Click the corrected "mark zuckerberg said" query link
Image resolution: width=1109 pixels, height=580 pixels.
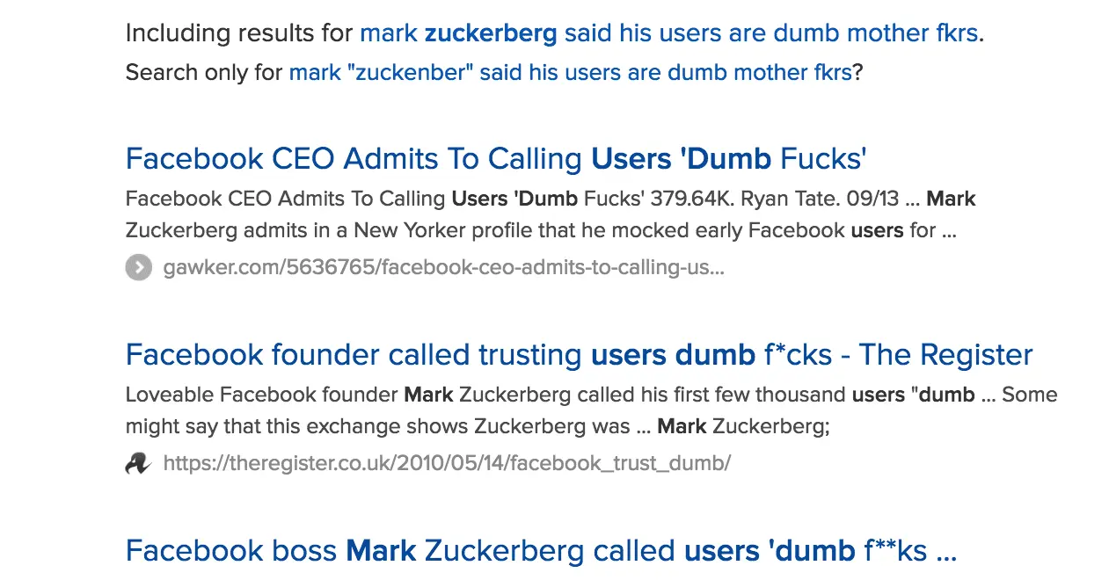(x=668, y=33)
